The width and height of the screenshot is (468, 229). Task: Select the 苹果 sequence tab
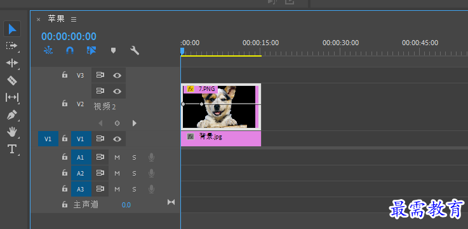[56, 19]
